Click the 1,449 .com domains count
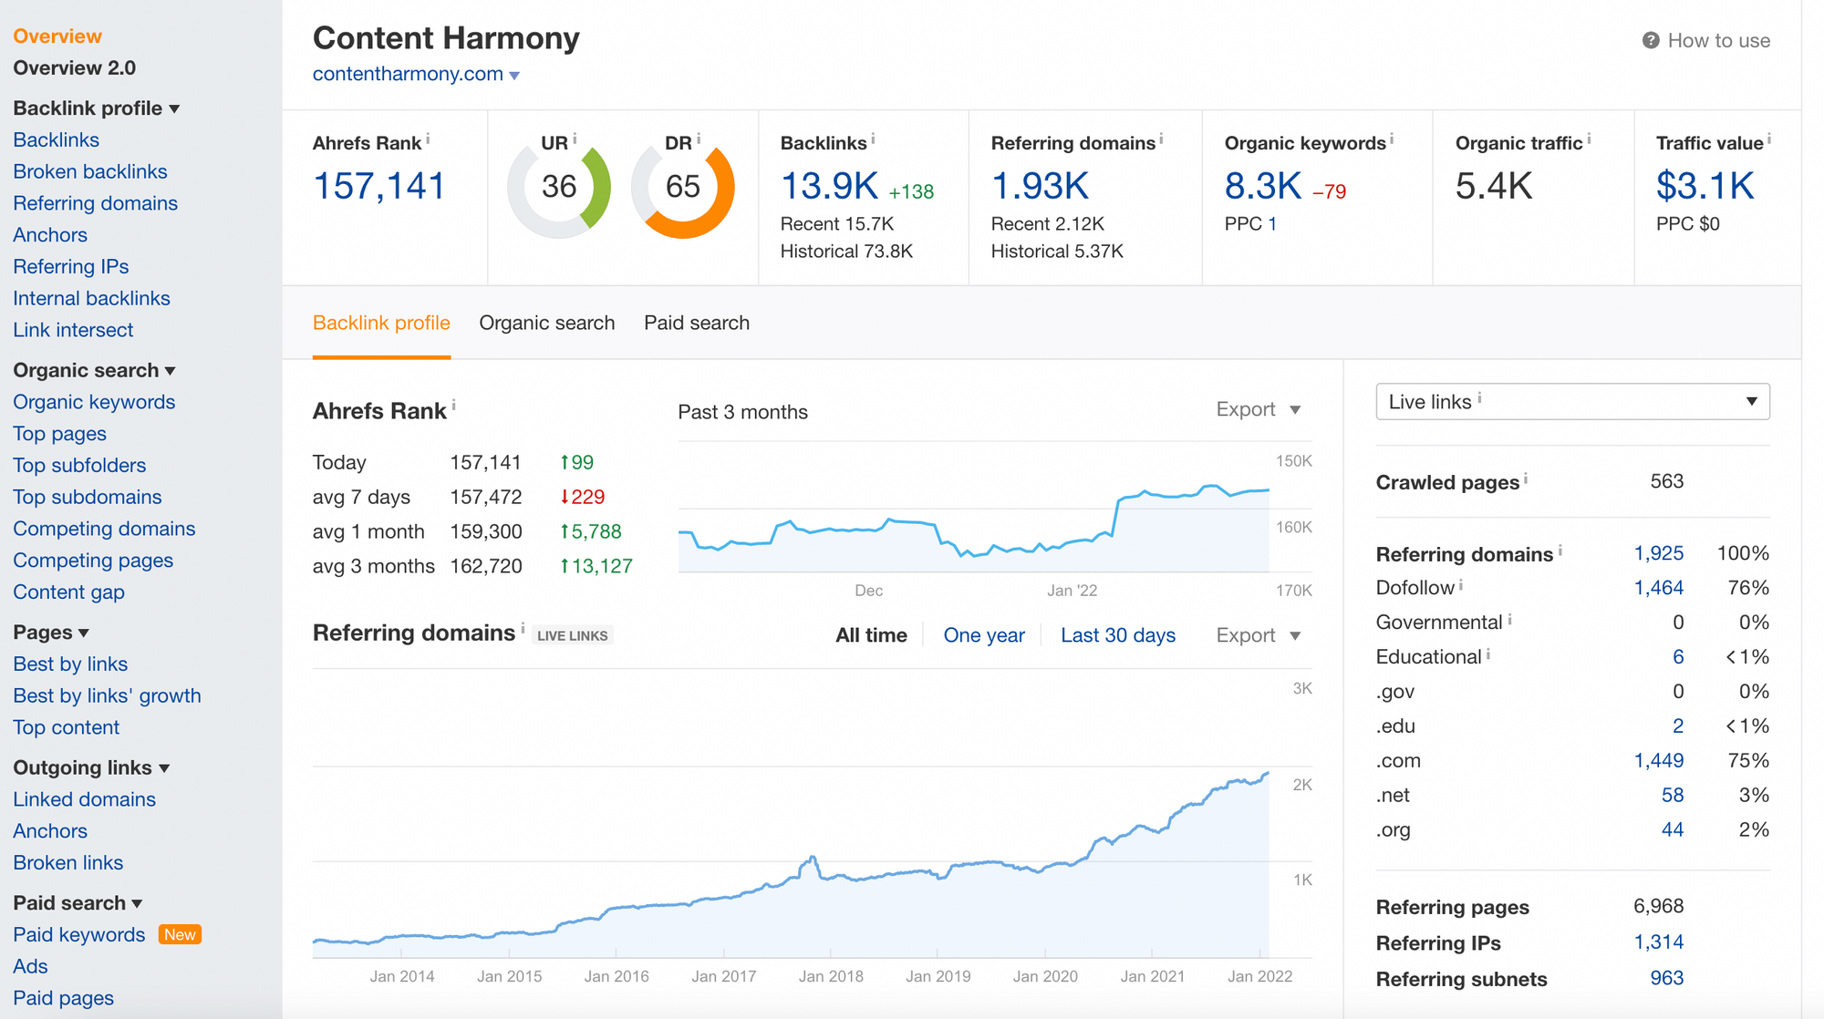This screenshot has height=1019, width=1824. coord(1659,761)
